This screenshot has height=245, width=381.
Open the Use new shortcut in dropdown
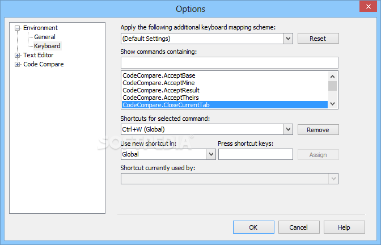211,154
